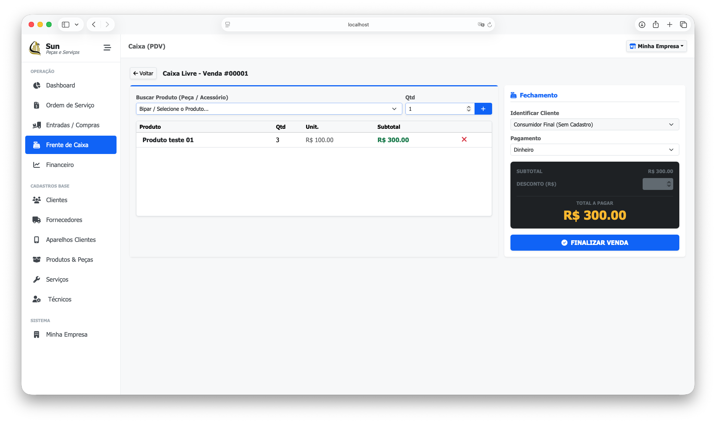Expand the Identificar Cliente dropdown
This screenshot has width=716, height=423.
(594, 125)
